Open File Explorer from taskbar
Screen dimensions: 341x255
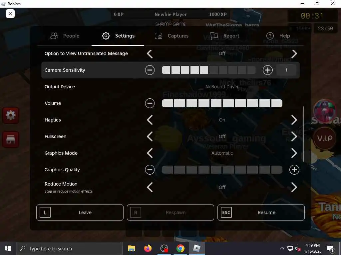[x=131, y=248]
